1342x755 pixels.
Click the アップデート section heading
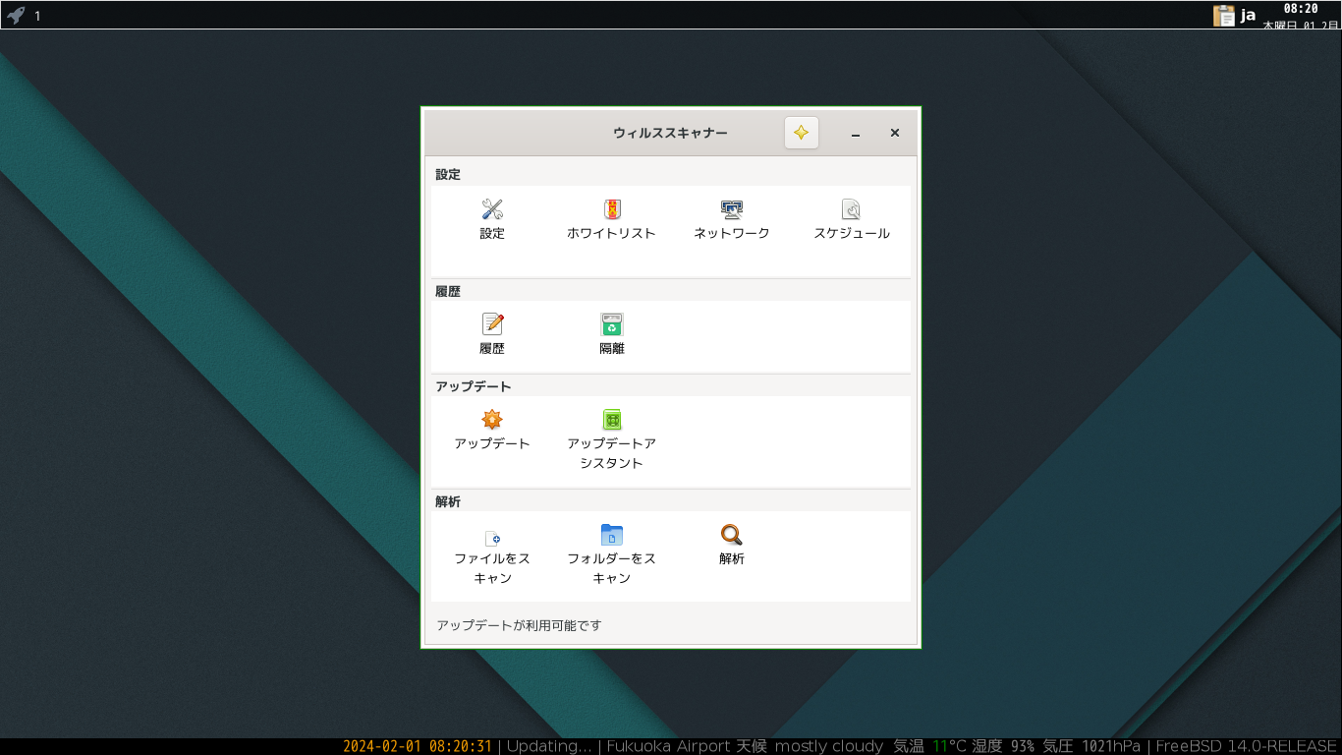click(x=474, y=386)
